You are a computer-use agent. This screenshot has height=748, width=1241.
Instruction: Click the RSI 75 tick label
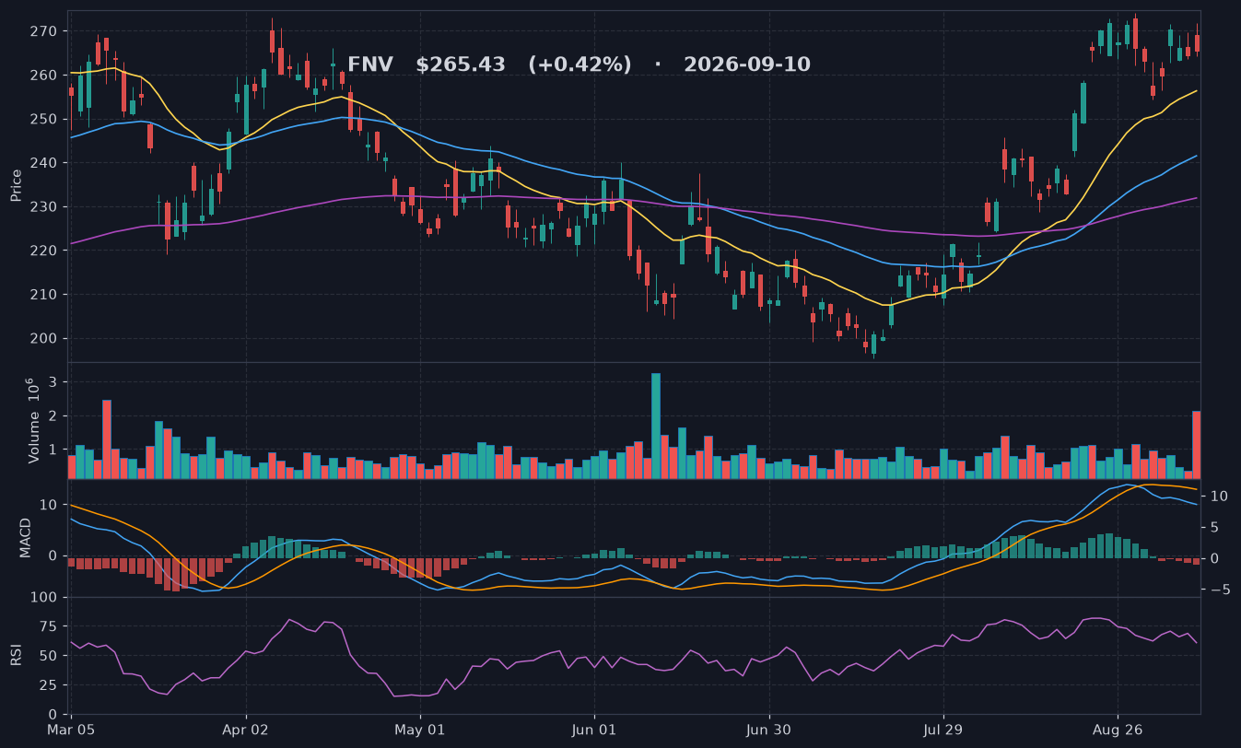click(x=50, y=627)
